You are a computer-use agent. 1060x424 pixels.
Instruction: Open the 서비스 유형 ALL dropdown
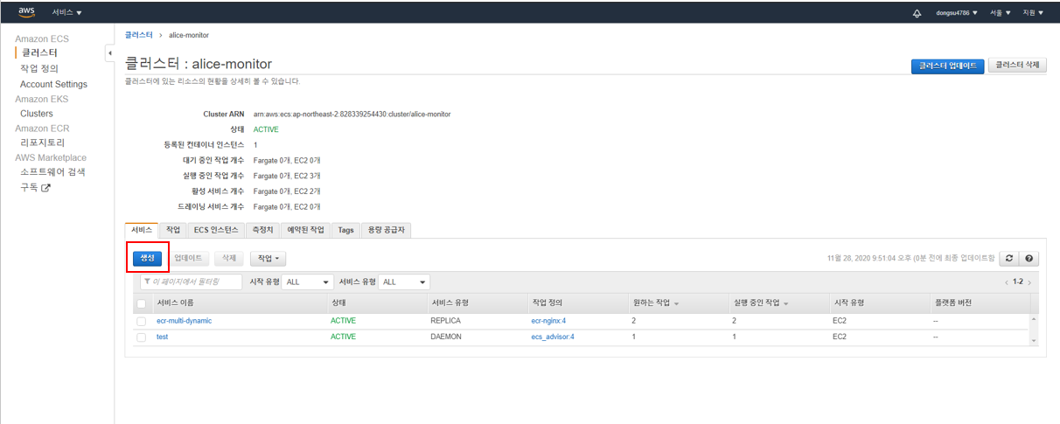click(404, 282)
